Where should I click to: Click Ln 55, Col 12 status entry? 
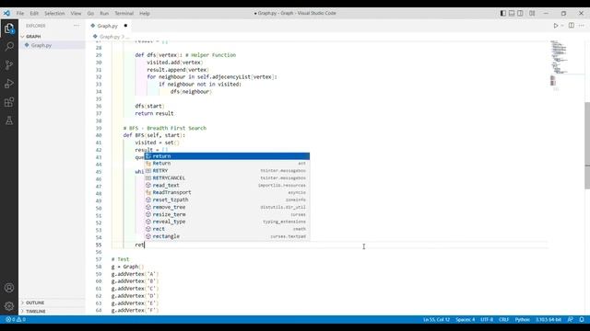coord(436,320)
